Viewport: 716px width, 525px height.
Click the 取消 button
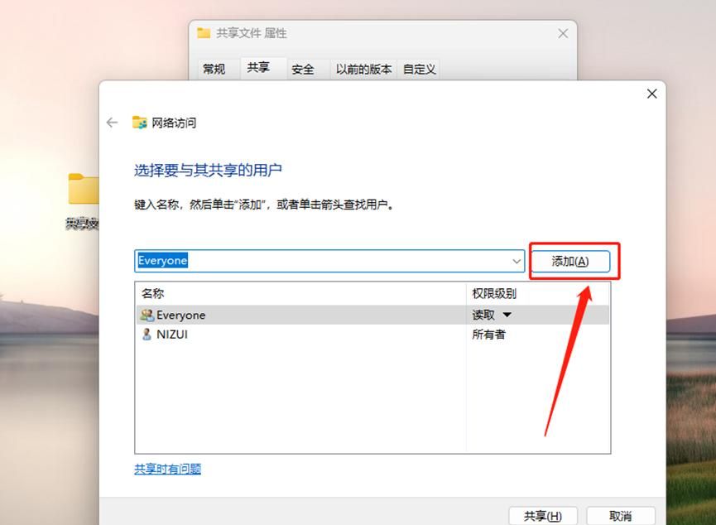(619, 515)
